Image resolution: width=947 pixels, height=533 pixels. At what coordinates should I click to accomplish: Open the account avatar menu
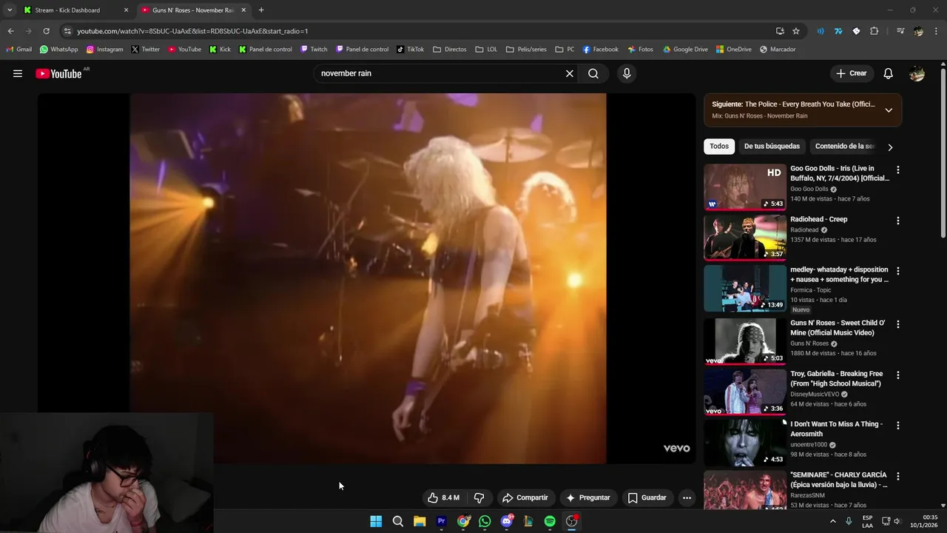click(x=917, y=73)
